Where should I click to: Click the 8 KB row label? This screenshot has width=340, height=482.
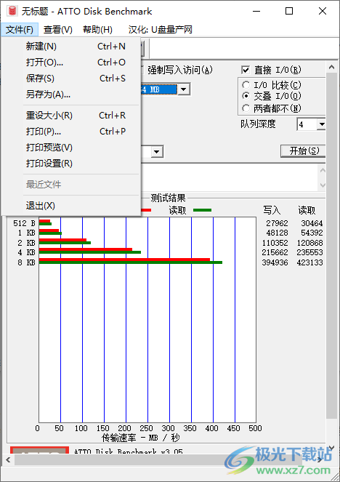pos(26,263)
